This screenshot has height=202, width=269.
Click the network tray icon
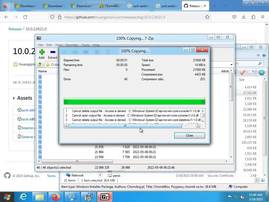(236, 197)
